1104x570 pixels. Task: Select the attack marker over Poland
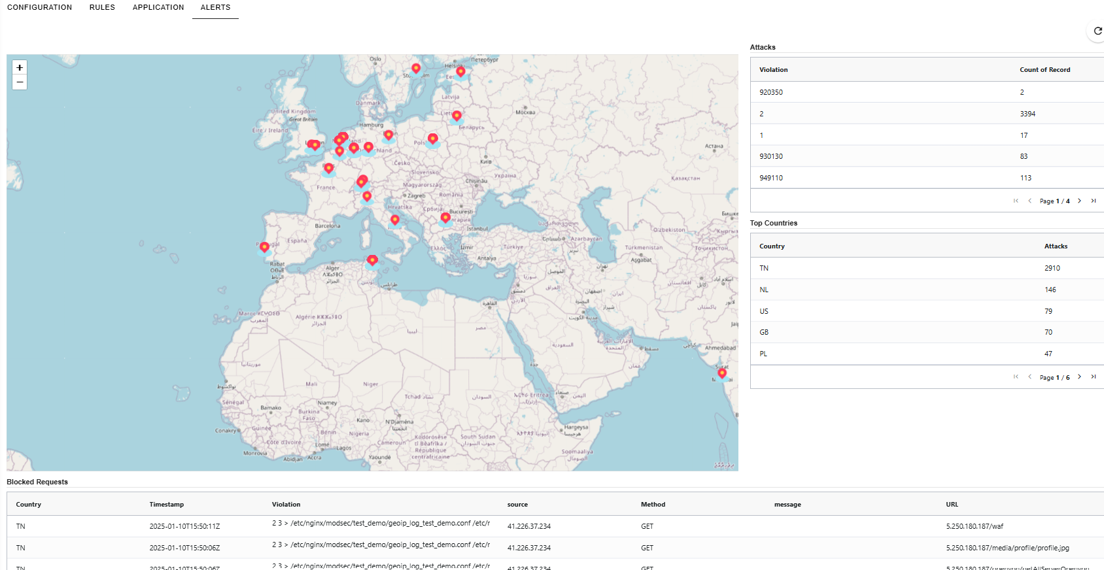click(x=432, y=139)
